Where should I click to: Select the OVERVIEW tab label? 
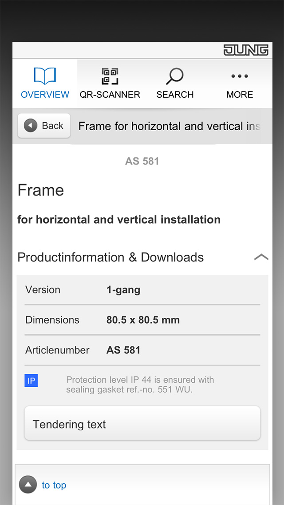(45, 95)
